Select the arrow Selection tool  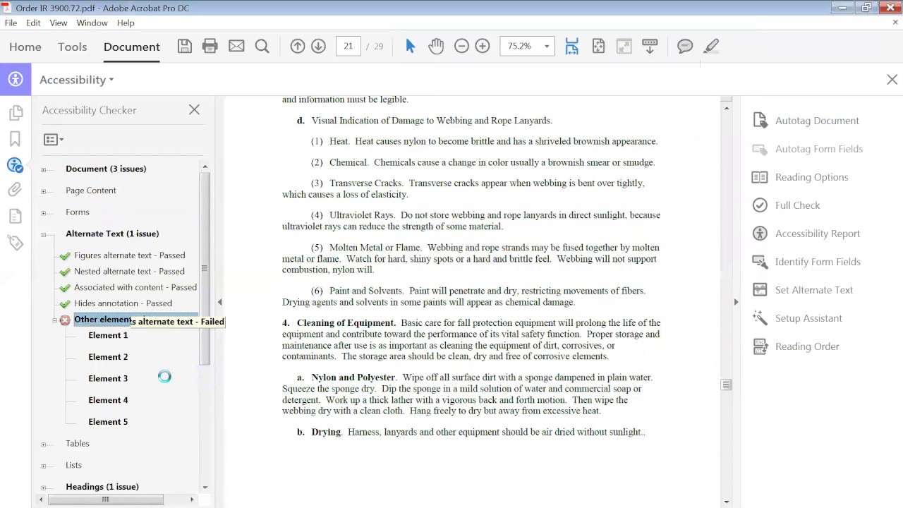pos(411,46)
